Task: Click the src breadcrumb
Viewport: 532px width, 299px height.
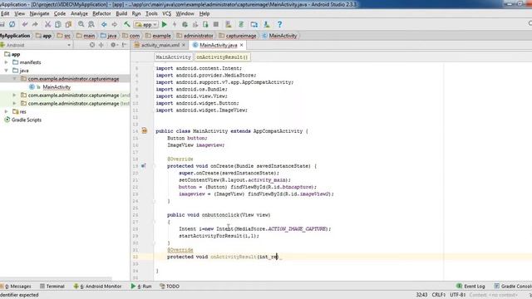Action: point(64,36)
